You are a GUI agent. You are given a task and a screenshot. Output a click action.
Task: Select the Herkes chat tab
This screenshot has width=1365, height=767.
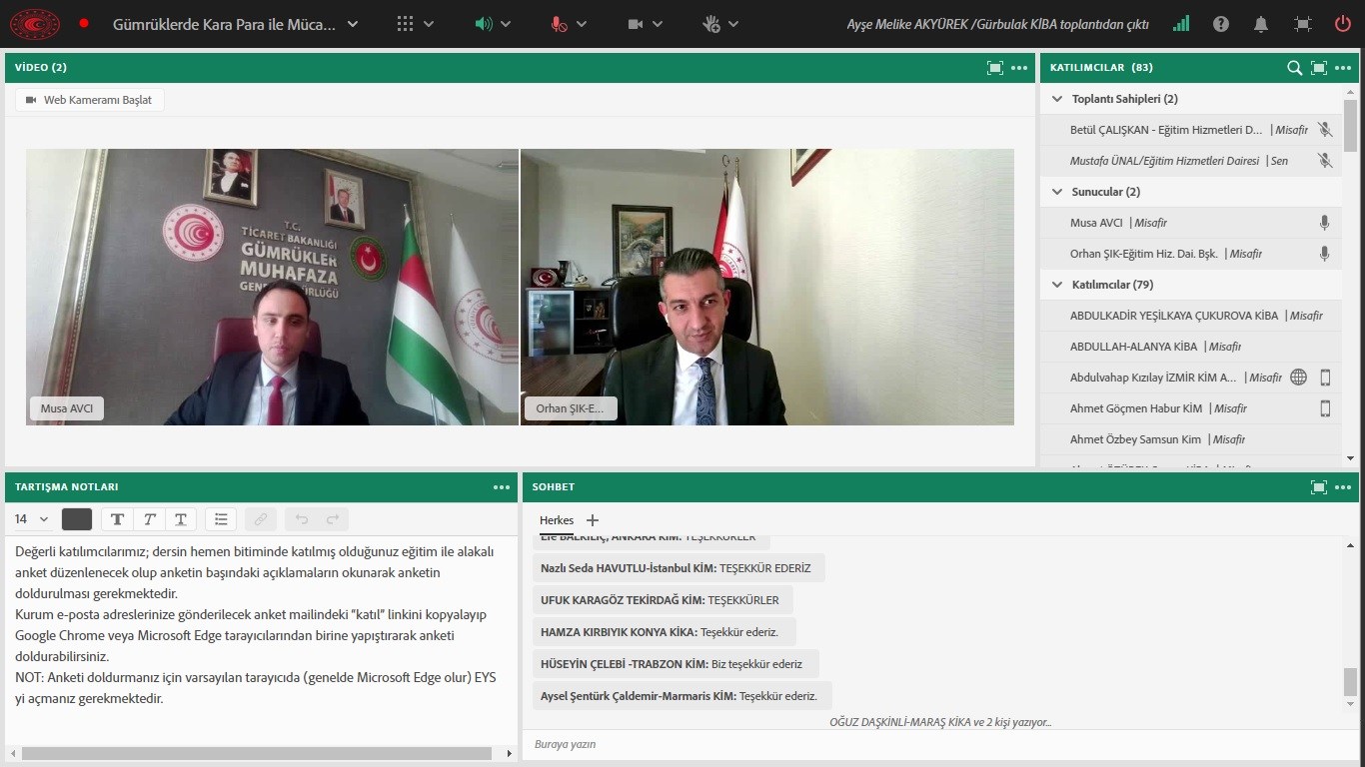(x=557, y=520)
